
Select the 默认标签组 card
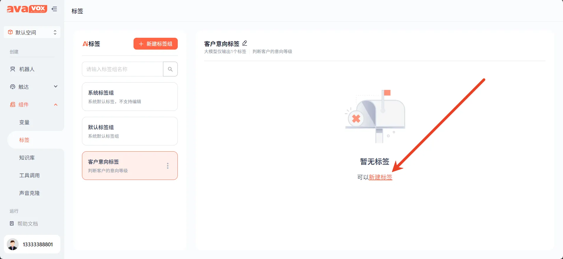[x=130, y=131]
